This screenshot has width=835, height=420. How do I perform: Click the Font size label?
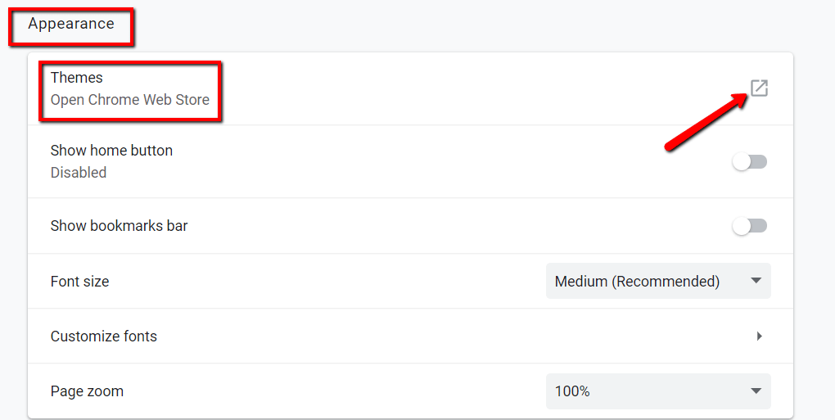tap(79, 282)
